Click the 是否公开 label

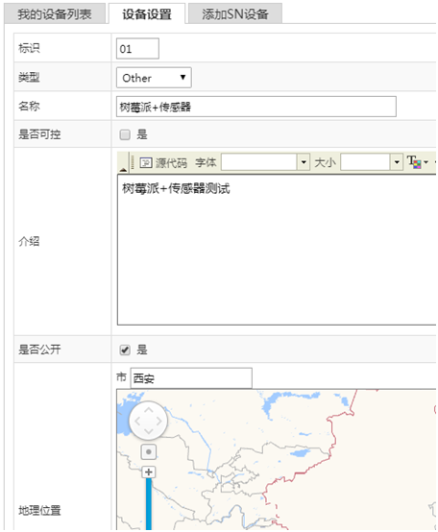click(x=39, y=350)
